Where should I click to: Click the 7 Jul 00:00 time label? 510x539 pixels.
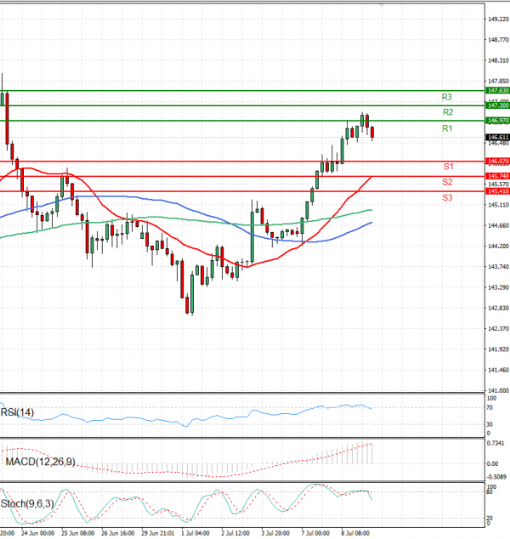(x=316, y=533)
